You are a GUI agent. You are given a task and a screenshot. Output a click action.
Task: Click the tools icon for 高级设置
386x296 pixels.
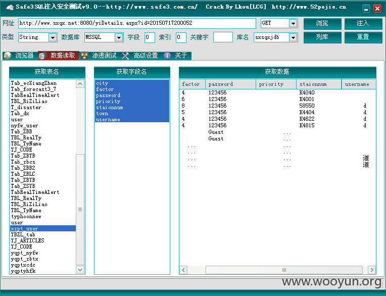[x=125, y=56]
